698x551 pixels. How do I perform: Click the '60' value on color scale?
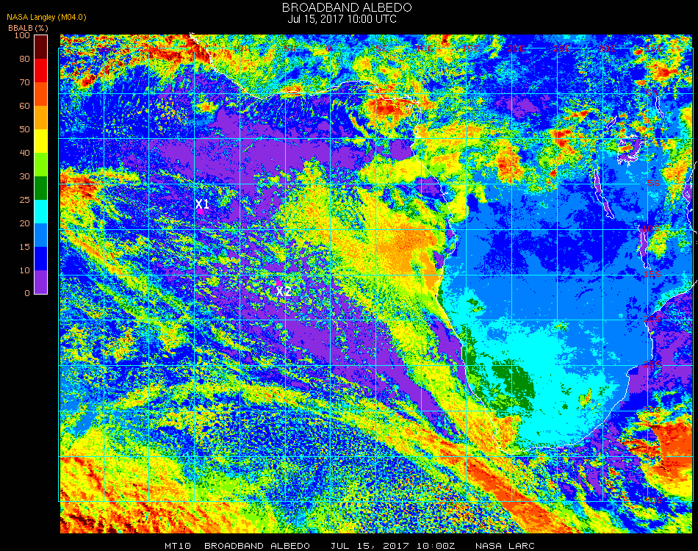24,106
